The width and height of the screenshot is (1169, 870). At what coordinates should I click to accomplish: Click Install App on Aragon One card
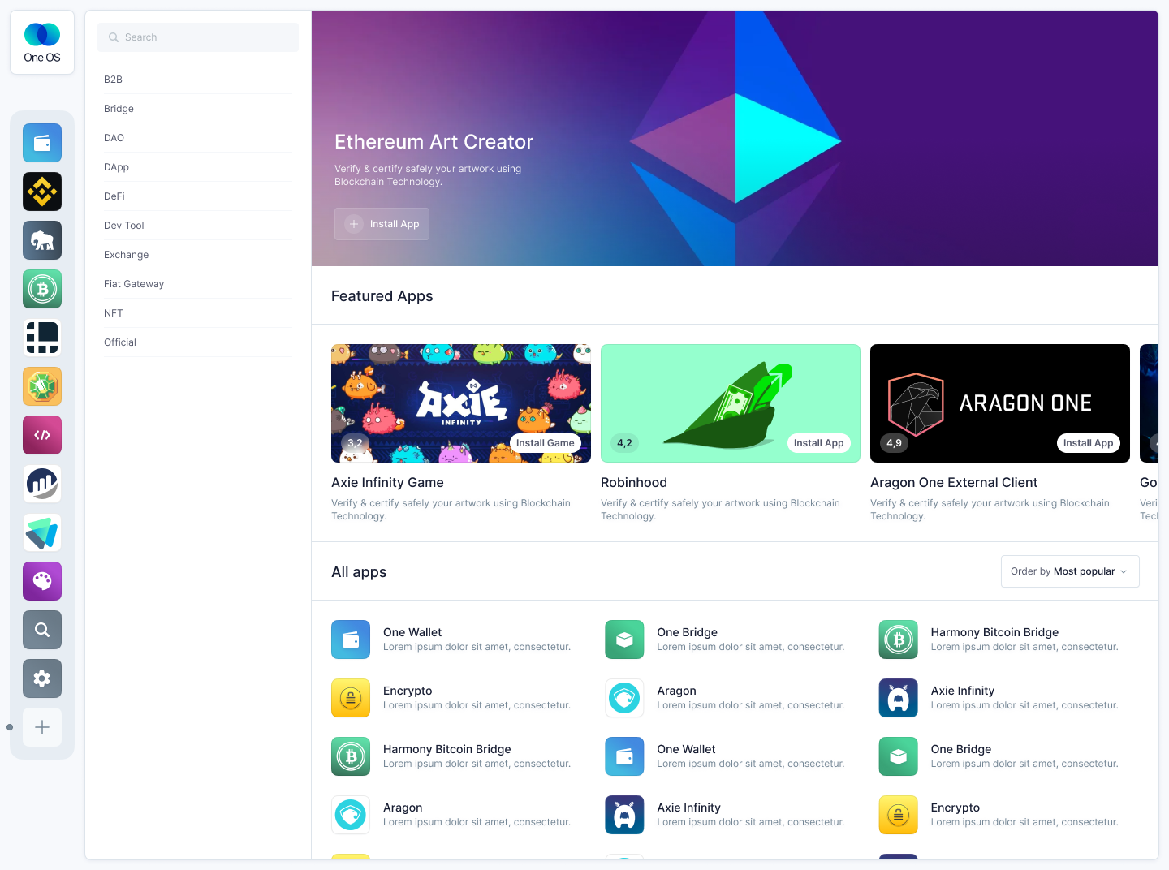click(x=1088, y=443)
